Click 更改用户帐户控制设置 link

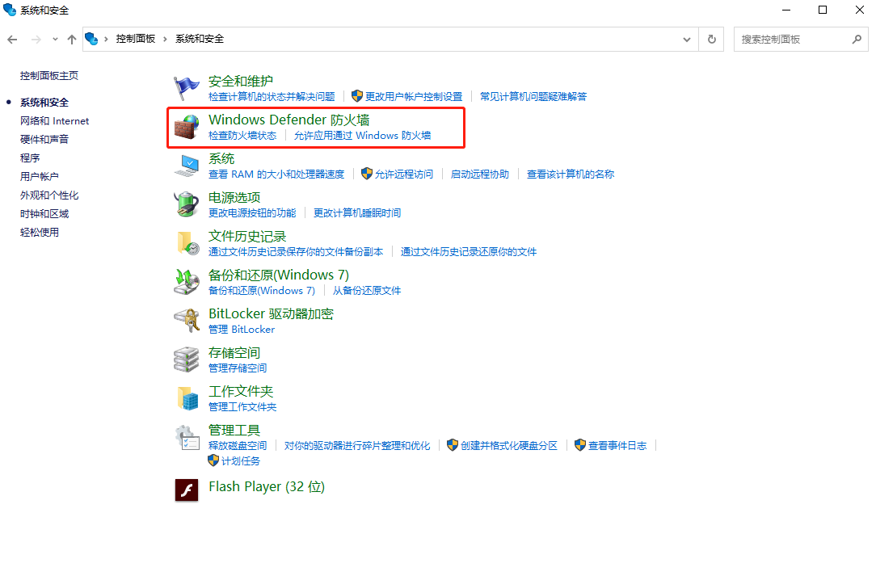[414, 96]
